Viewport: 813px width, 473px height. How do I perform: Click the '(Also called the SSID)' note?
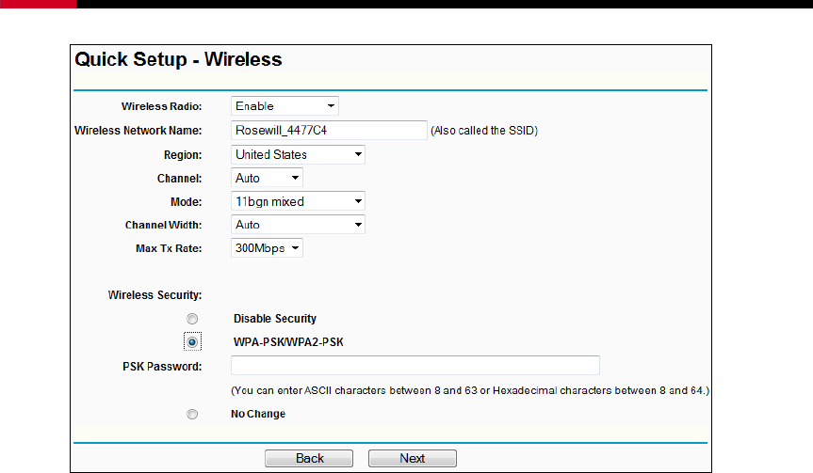point(484,131)
